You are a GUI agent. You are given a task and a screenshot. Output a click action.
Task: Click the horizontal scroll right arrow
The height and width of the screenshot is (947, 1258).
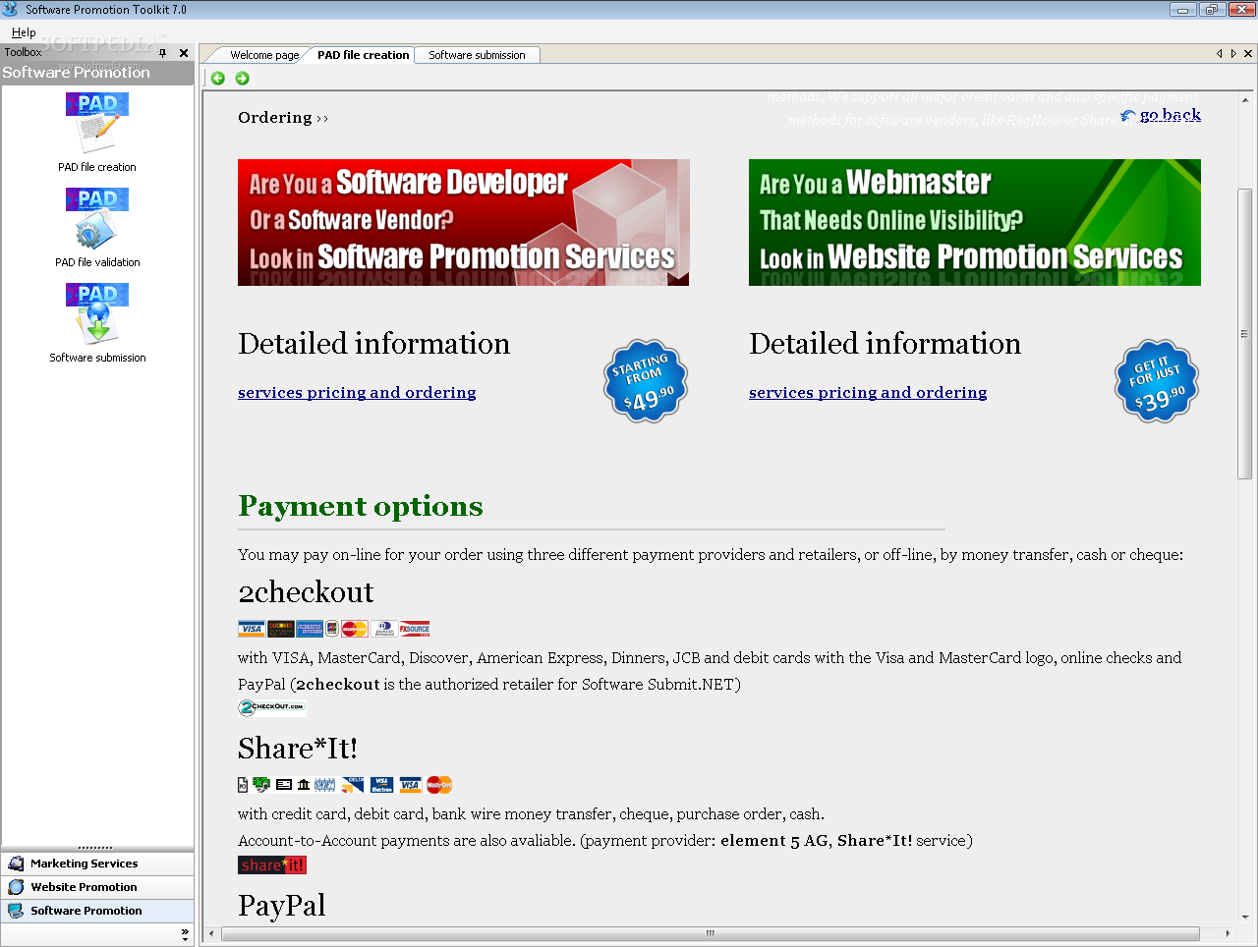(x=1227, y=933)
